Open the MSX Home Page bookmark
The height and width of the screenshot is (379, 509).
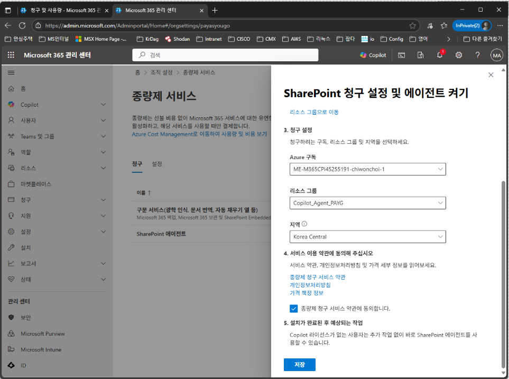[x=101, y=39]
